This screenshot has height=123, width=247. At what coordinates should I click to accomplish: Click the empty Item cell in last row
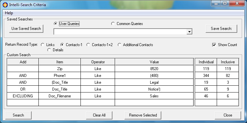pos(60,103)
